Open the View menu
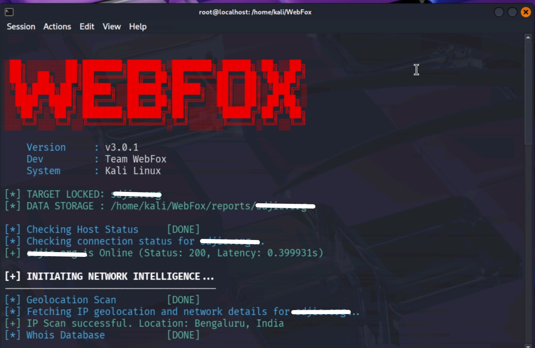 [112, 26]
